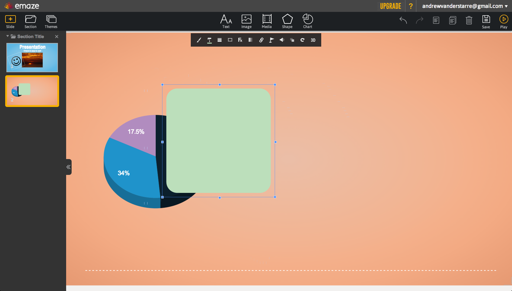
Task: Open the layer arrange icon
Action: coord(292,40)
